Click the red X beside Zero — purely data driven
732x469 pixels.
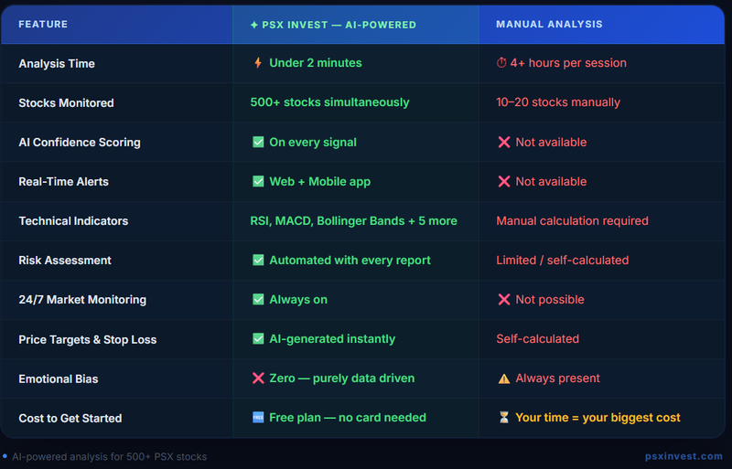[x=258, y=378]
